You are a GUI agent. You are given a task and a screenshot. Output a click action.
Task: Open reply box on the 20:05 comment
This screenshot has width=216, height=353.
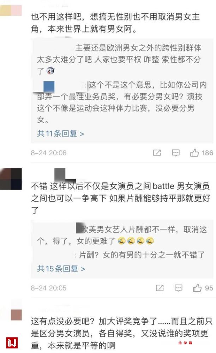coord(179,288)
